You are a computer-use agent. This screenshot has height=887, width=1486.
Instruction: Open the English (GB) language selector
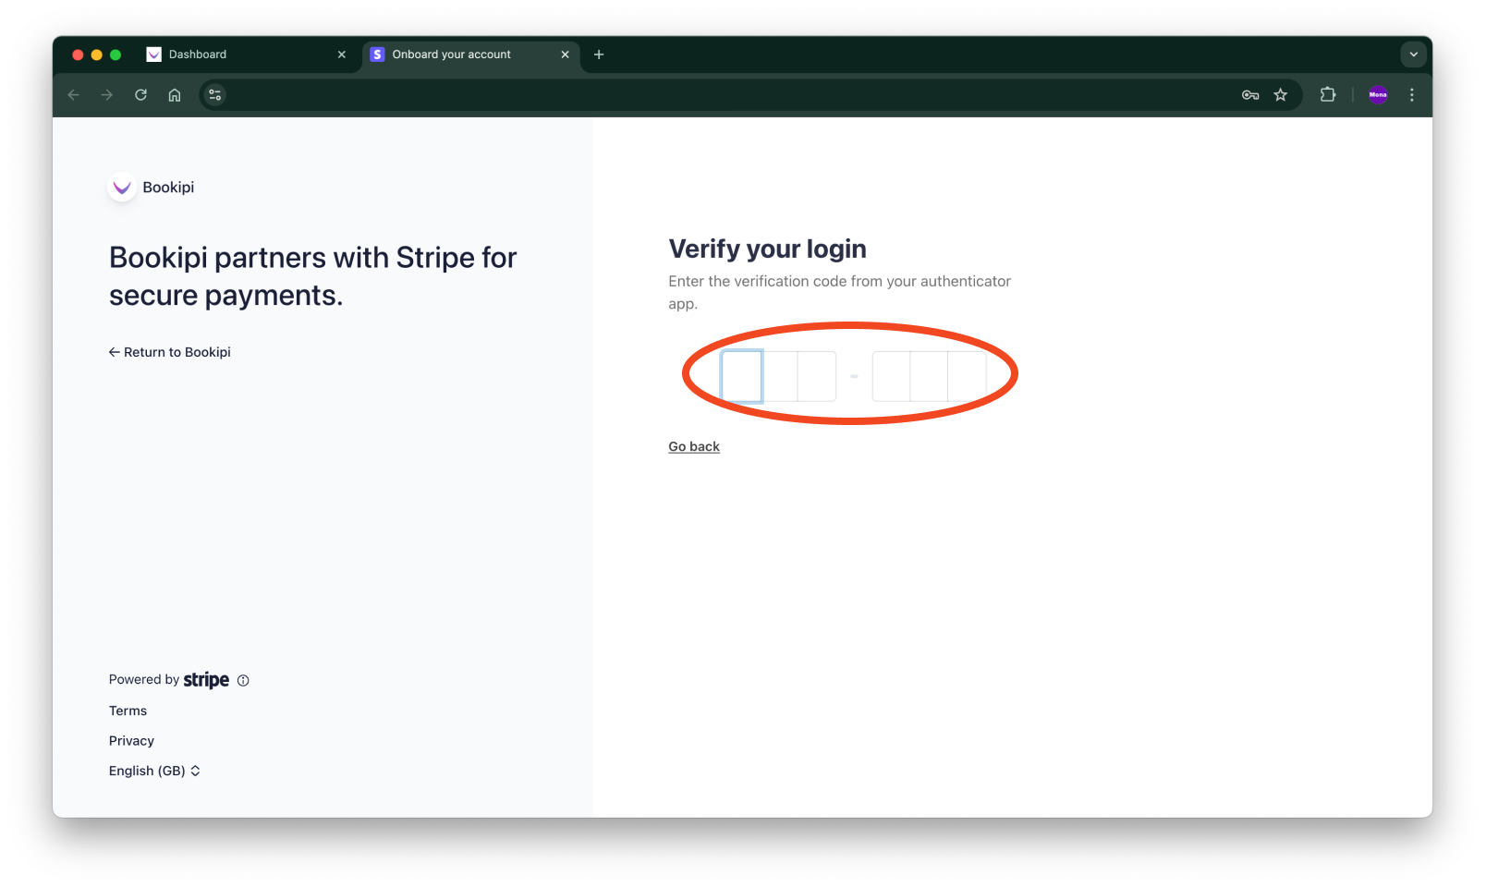(154, 771)
